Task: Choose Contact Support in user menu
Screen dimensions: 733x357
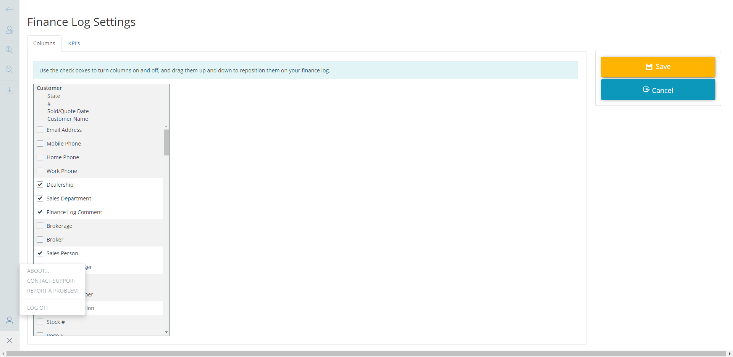Action: click(52, 281)
